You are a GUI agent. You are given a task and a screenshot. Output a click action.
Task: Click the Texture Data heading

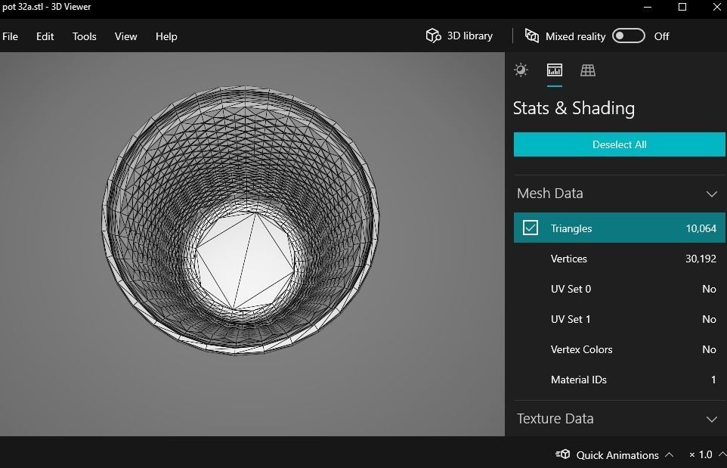tap(555, 418)
